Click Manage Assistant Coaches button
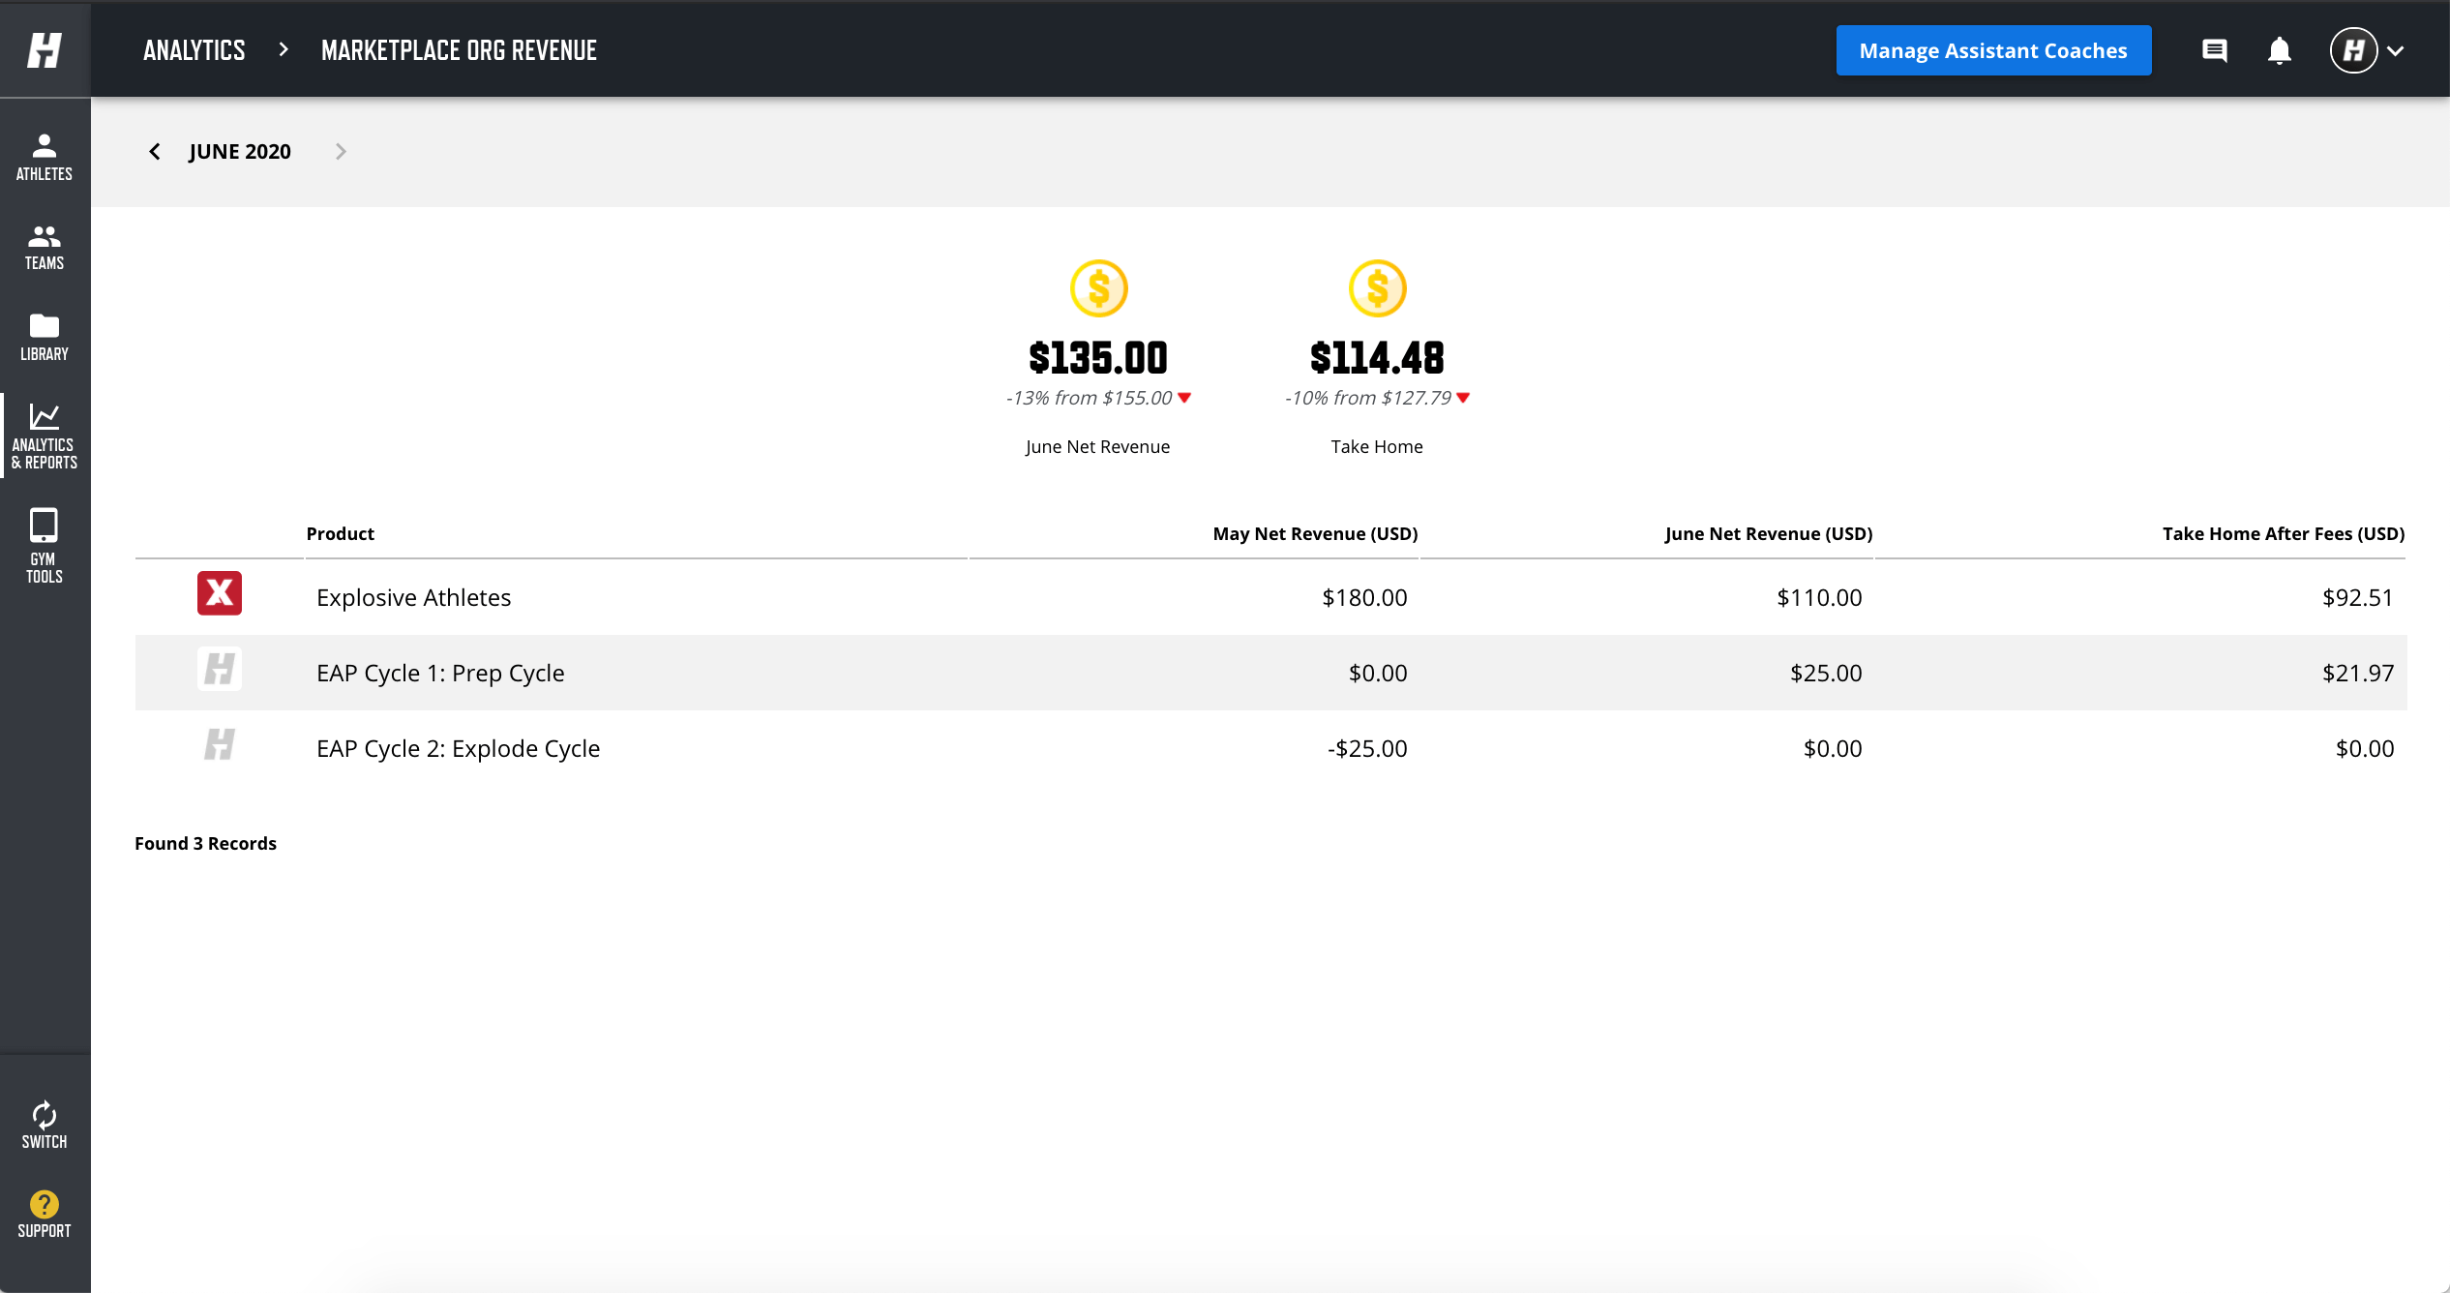Screen dimensions: 2450x1293 [x=1993, y=50]
